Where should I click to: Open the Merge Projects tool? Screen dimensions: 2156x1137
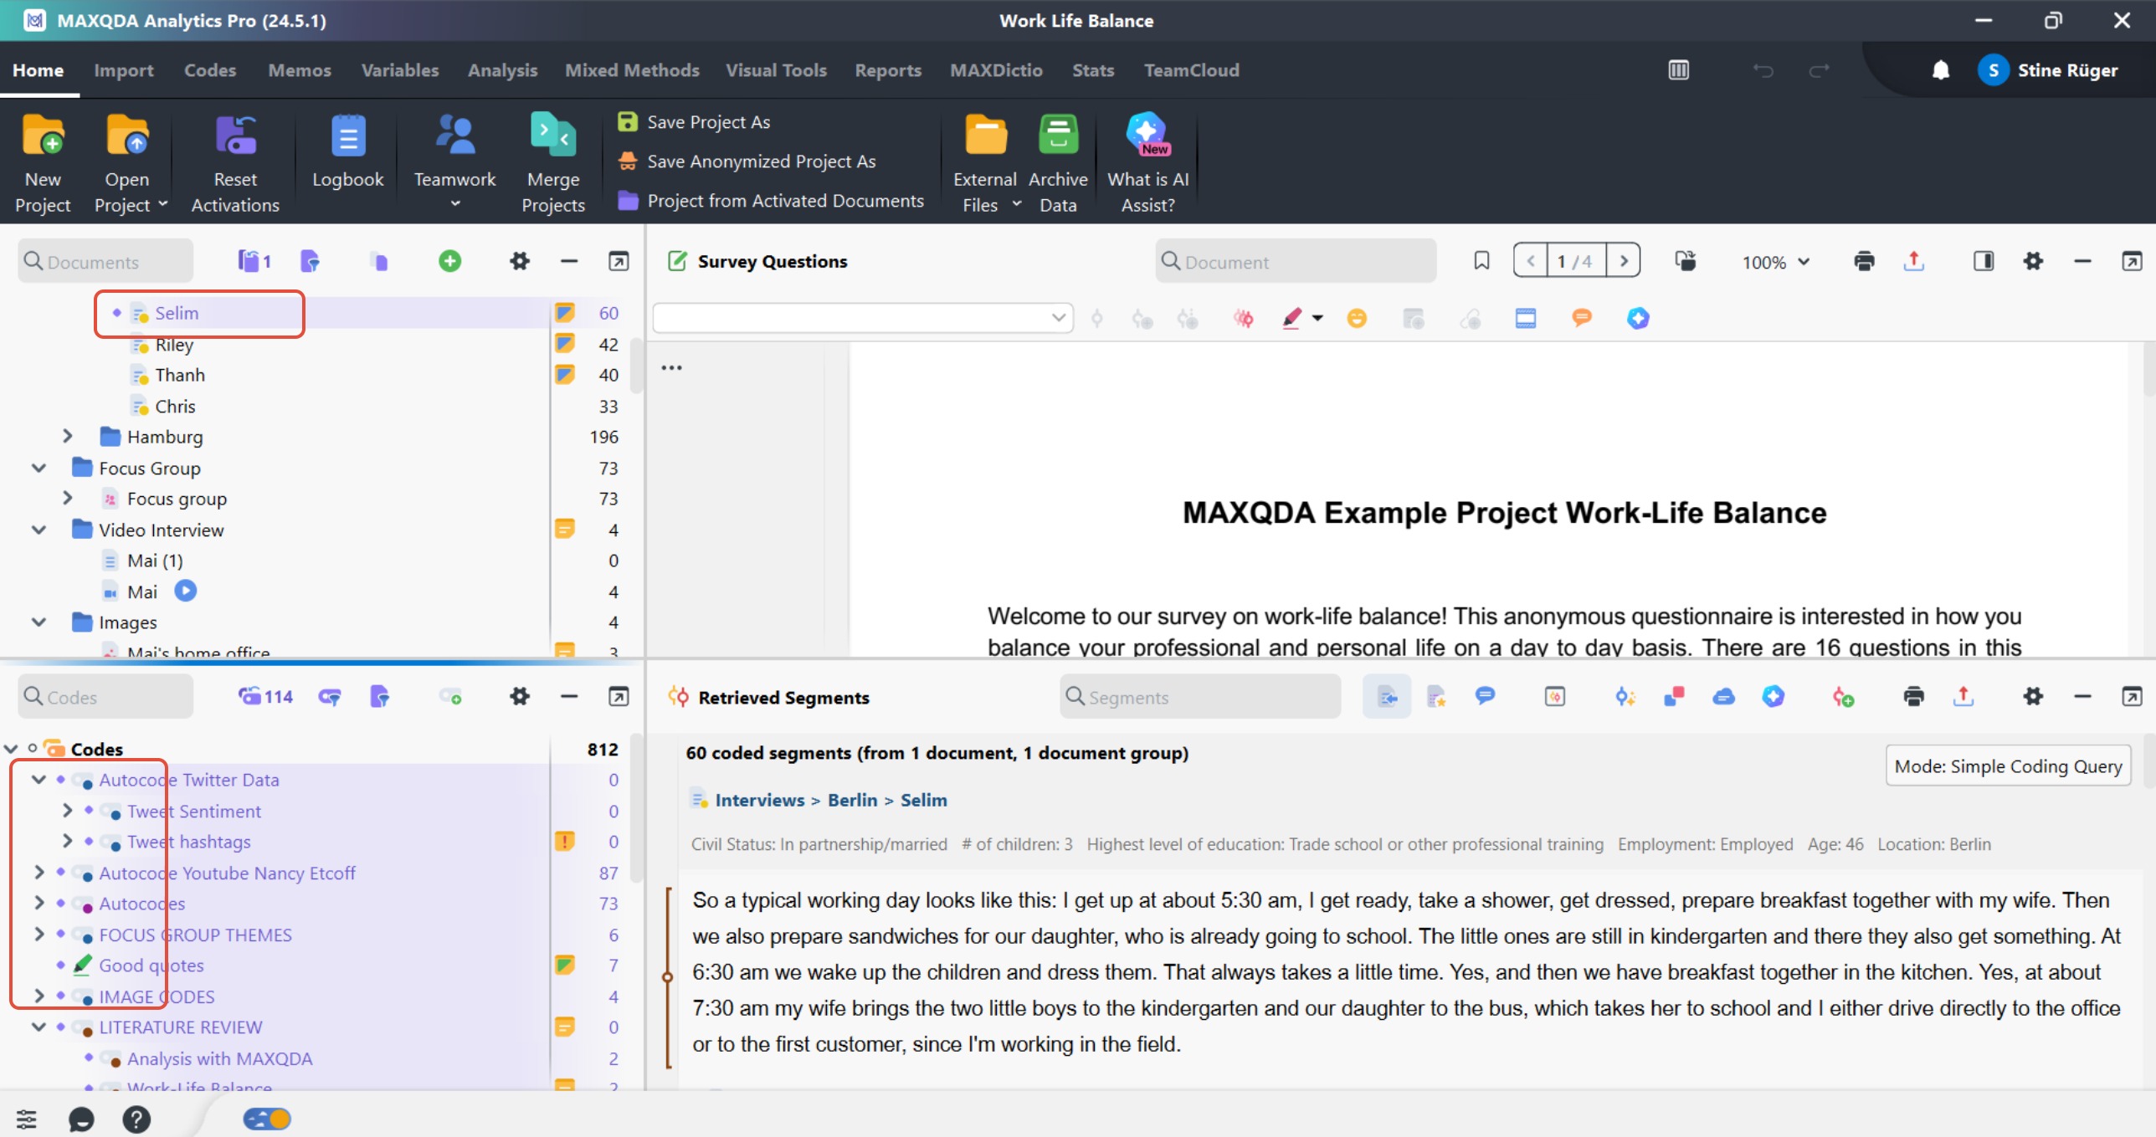pos(552,164)
